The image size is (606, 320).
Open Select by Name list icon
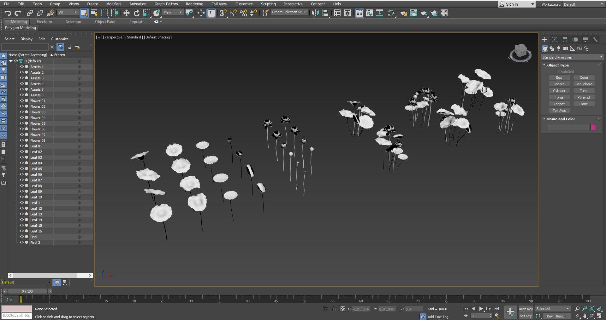94,13
